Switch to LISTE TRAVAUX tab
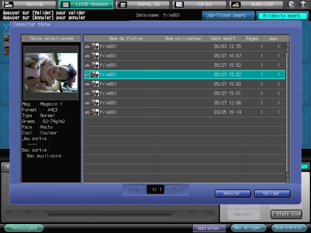Screen dimensions: 311x233 86,4
